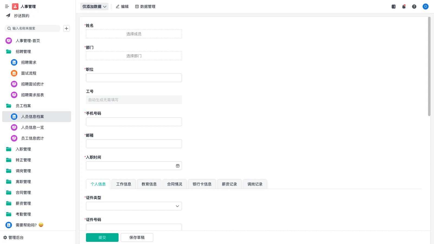Viewport: 434px width, 244px height.
Task: Click the 选择成员 name field
Action: (x=134, y=34)
